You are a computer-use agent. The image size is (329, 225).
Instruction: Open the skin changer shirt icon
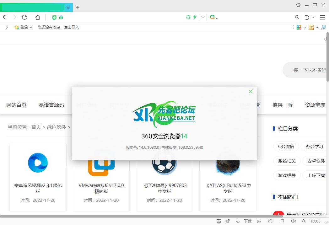coord(298,5)
